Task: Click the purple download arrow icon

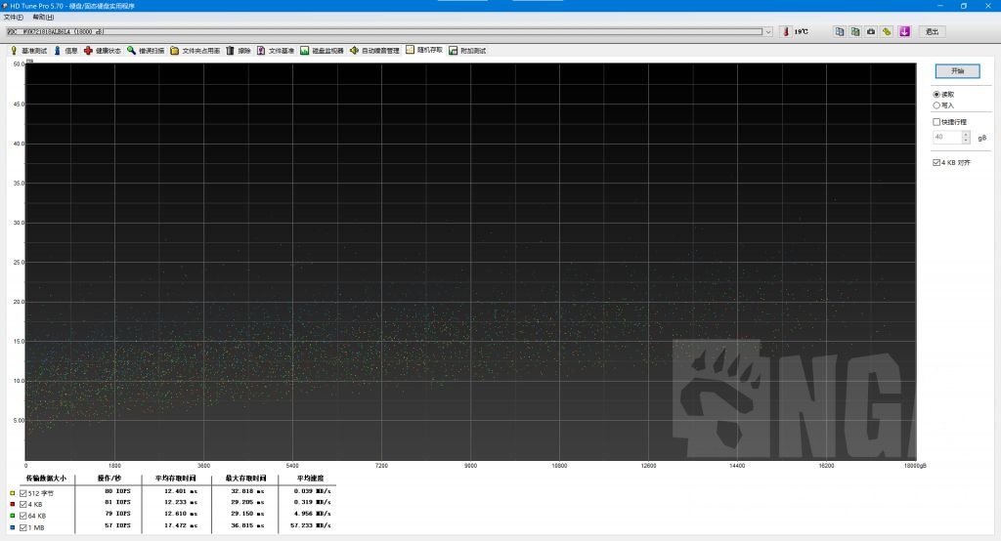Action: 904,31
